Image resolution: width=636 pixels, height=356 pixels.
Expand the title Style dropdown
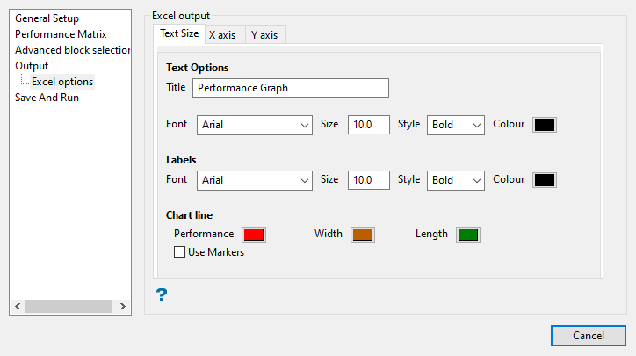coord(456,125)
